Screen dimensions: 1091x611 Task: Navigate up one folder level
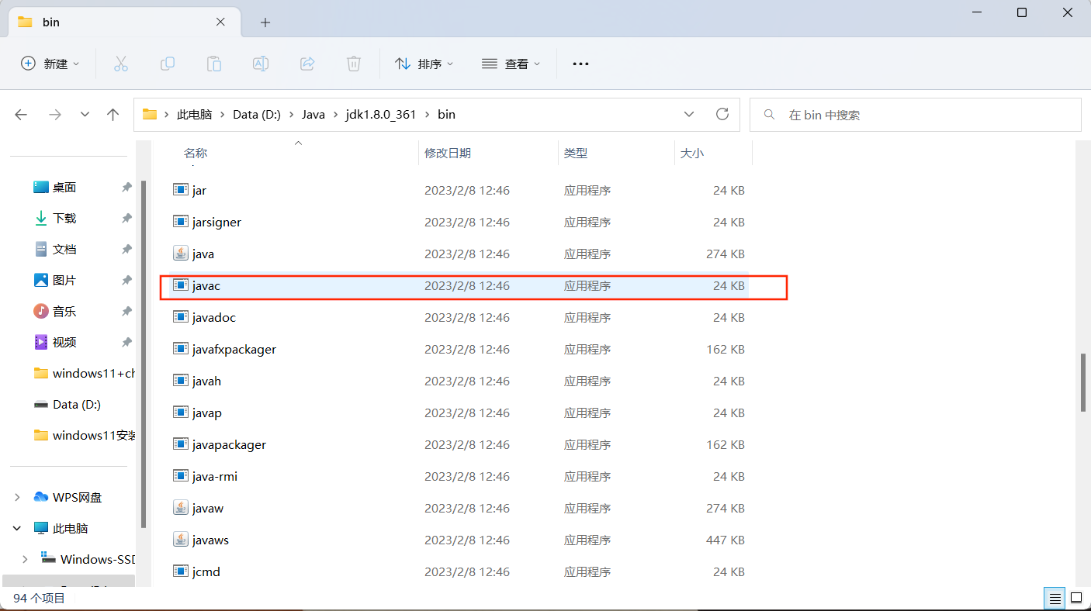[x=113, y=114]
